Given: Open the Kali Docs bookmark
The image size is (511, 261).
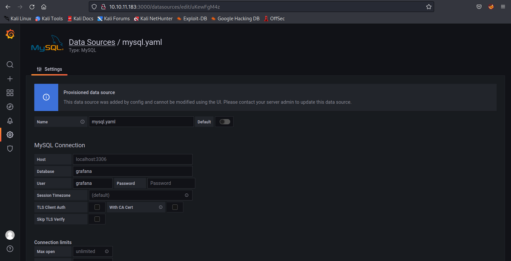Looking at the screenshot, I should tap(80, 19).
